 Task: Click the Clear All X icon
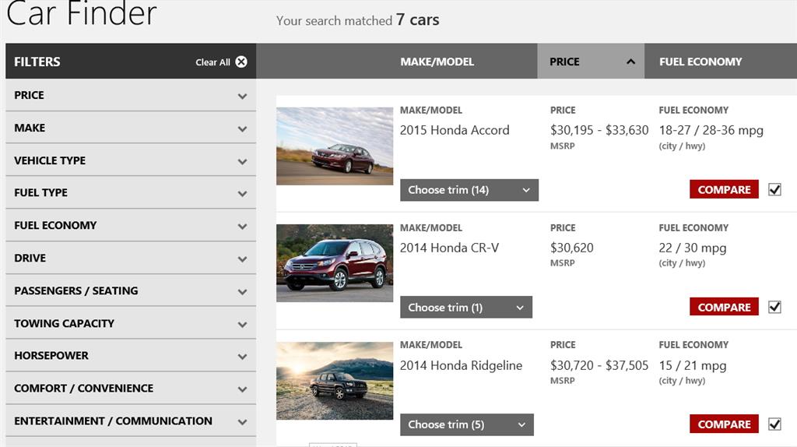(241, 62)
